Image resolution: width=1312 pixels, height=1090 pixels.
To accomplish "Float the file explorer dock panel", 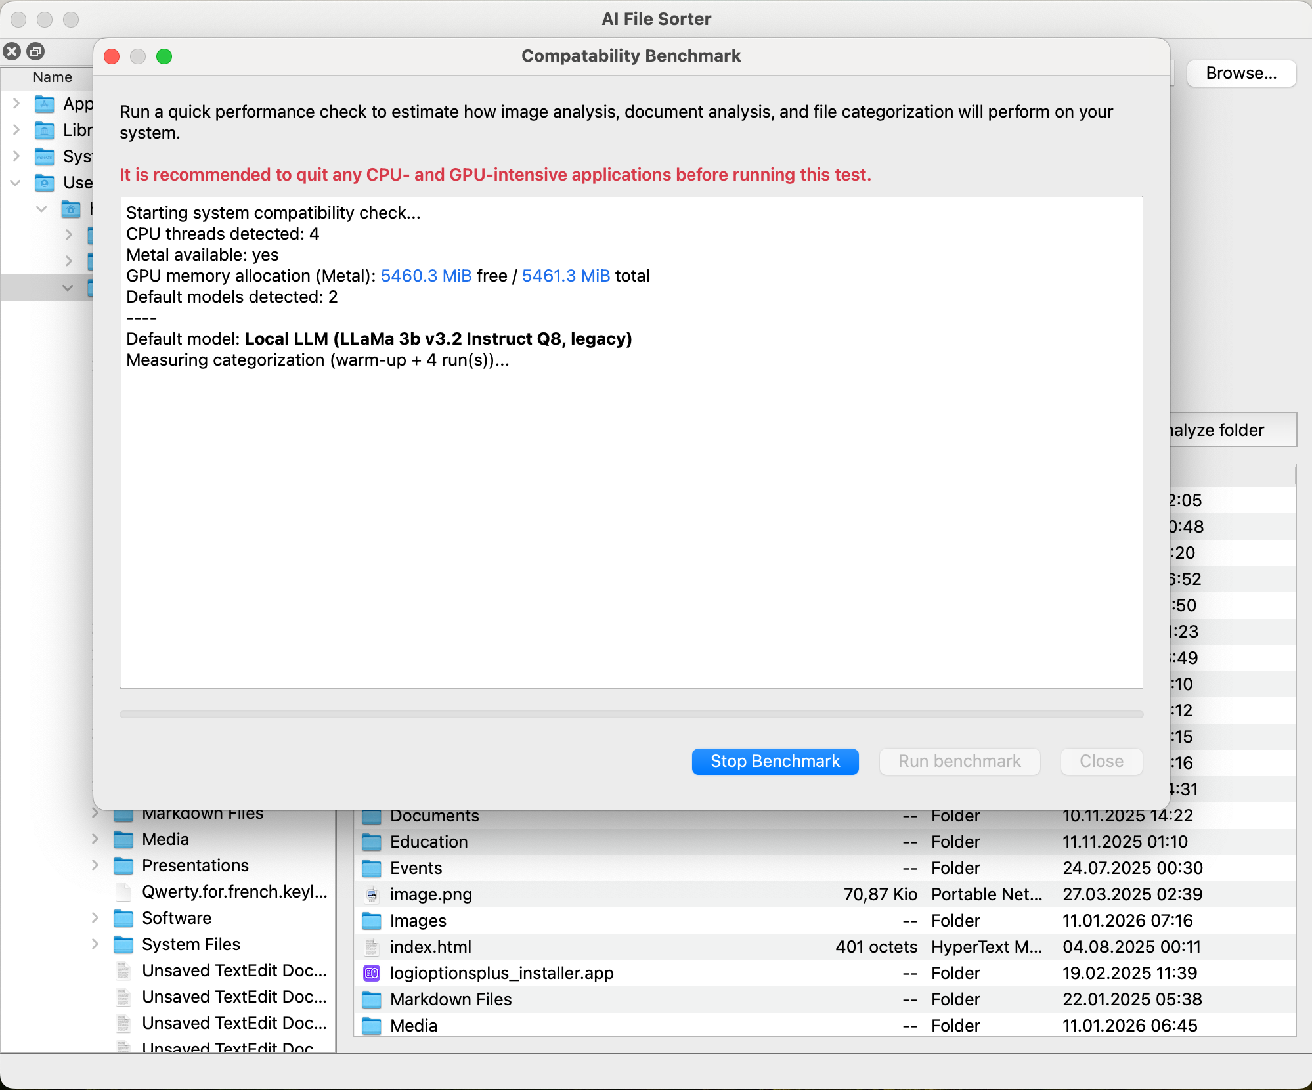I will point(35,51).
